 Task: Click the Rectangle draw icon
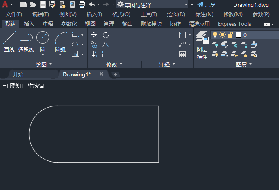[x=75, y=35]
